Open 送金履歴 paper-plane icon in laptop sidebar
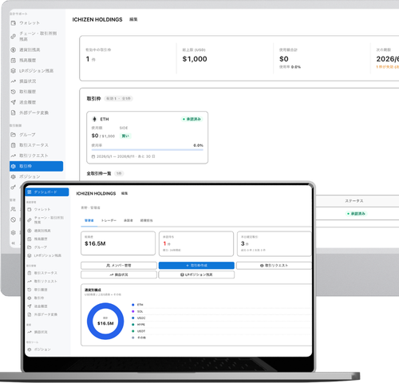The width and height of the screenshot is (399, 383). (x=30, y=306)
